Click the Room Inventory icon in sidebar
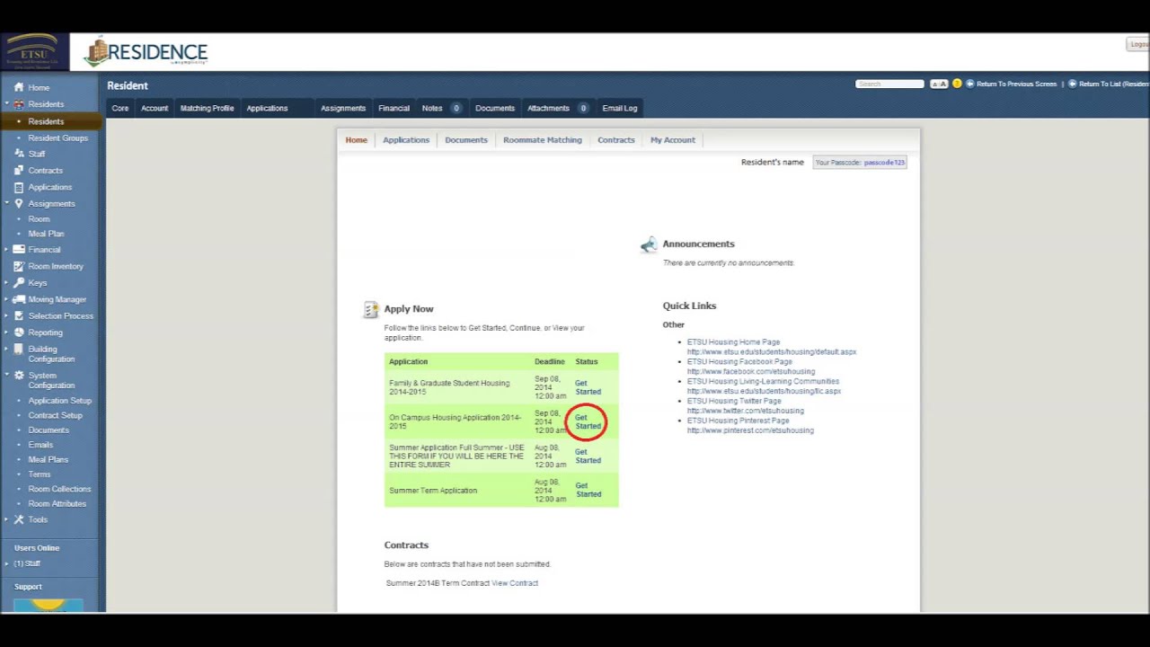Image resolution: width=1150 pixels, height=647 pixels. point(19,266)
